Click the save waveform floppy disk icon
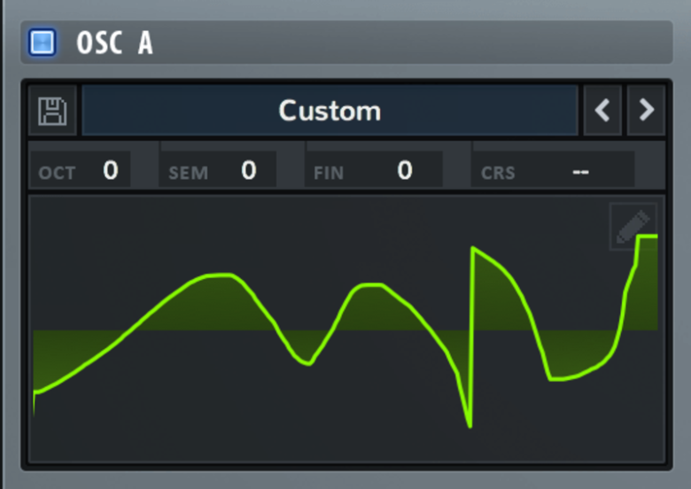 pos(52,111)
